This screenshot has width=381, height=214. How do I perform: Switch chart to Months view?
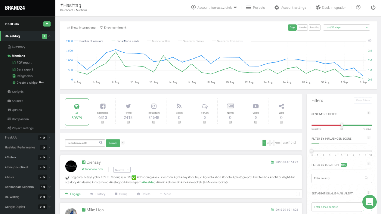point(314,28)
